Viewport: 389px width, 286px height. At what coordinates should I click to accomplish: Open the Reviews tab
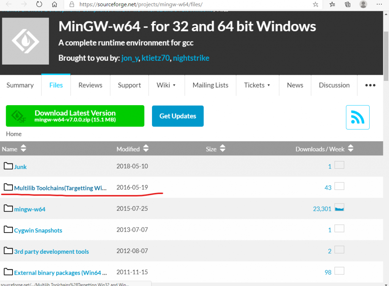click(x=90, y=85)
